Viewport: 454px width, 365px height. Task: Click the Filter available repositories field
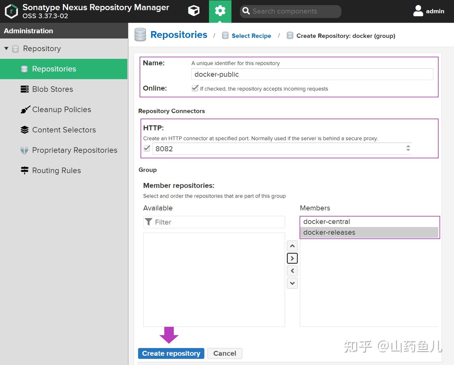click(219, 222)
